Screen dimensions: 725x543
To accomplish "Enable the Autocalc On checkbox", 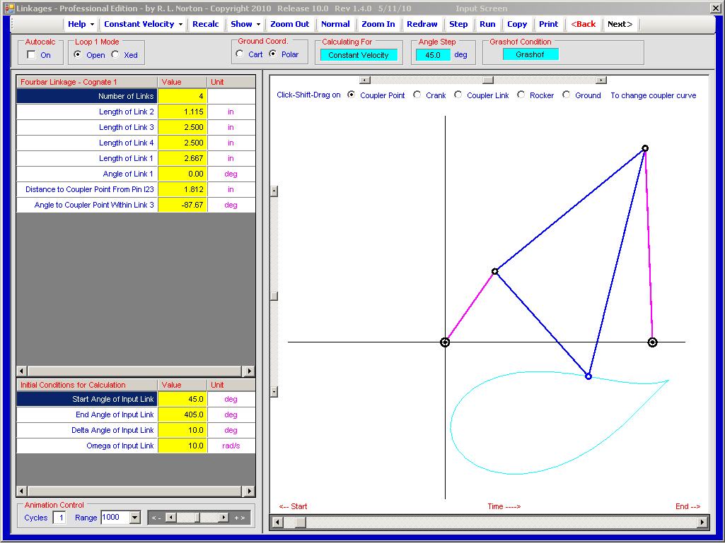I will pyautogui.click(x=31, y=55).
